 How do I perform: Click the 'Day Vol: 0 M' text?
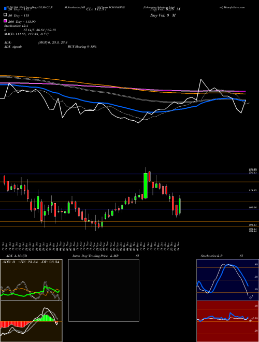163,15
